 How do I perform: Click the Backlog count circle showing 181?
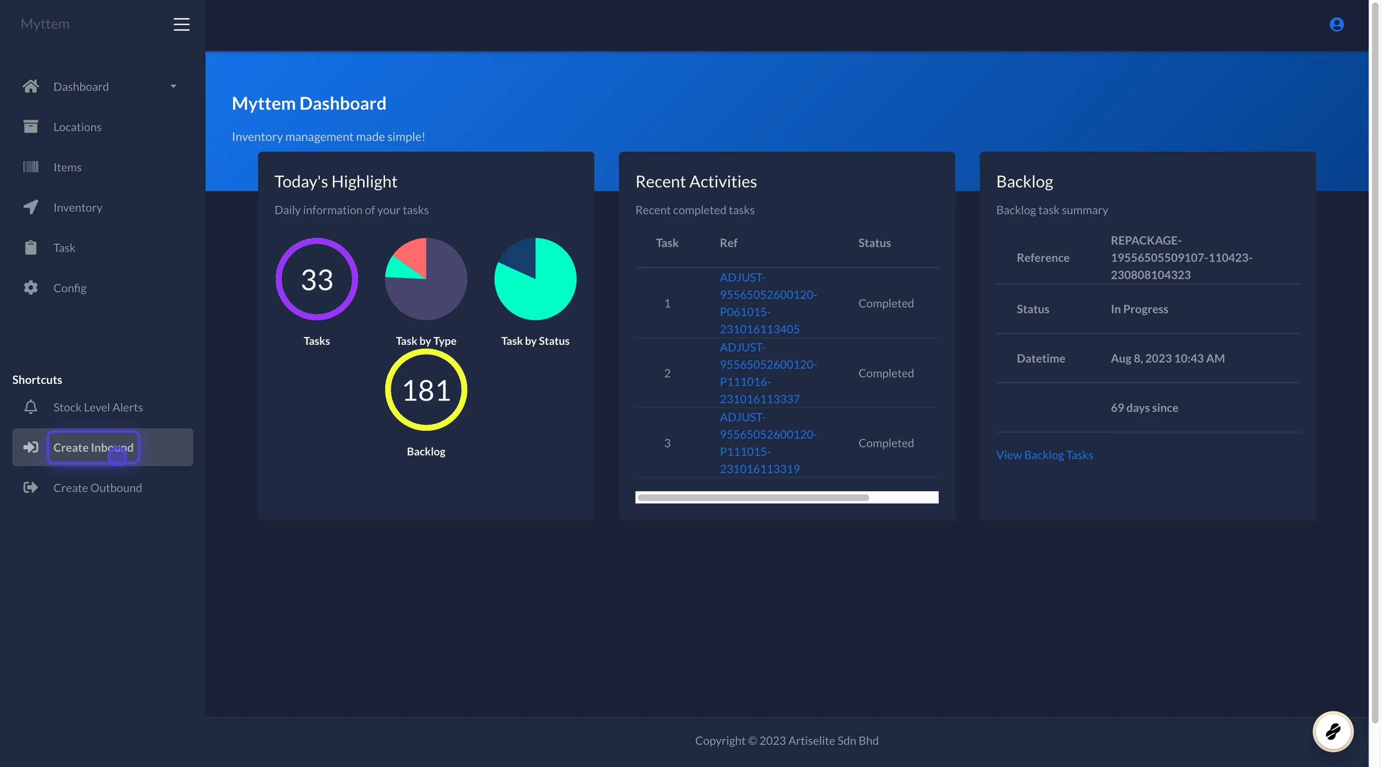[x=426, y=389]
